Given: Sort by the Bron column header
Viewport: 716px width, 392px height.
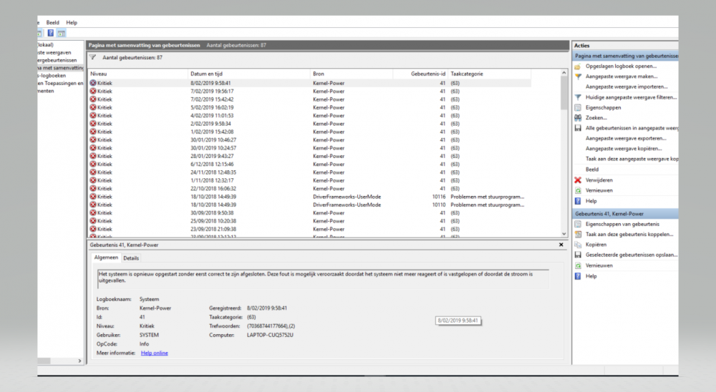Looking at the screenshot, I should (x=352, y=74).
